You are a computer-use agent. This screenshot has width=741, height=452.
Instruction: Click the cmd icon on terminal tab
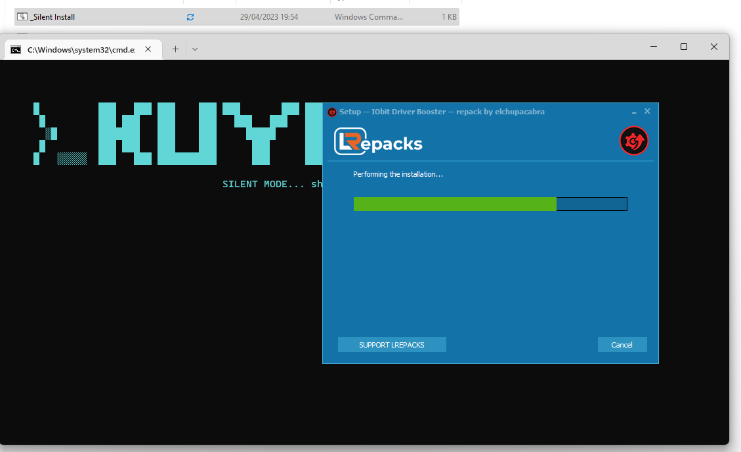point(15,49)
